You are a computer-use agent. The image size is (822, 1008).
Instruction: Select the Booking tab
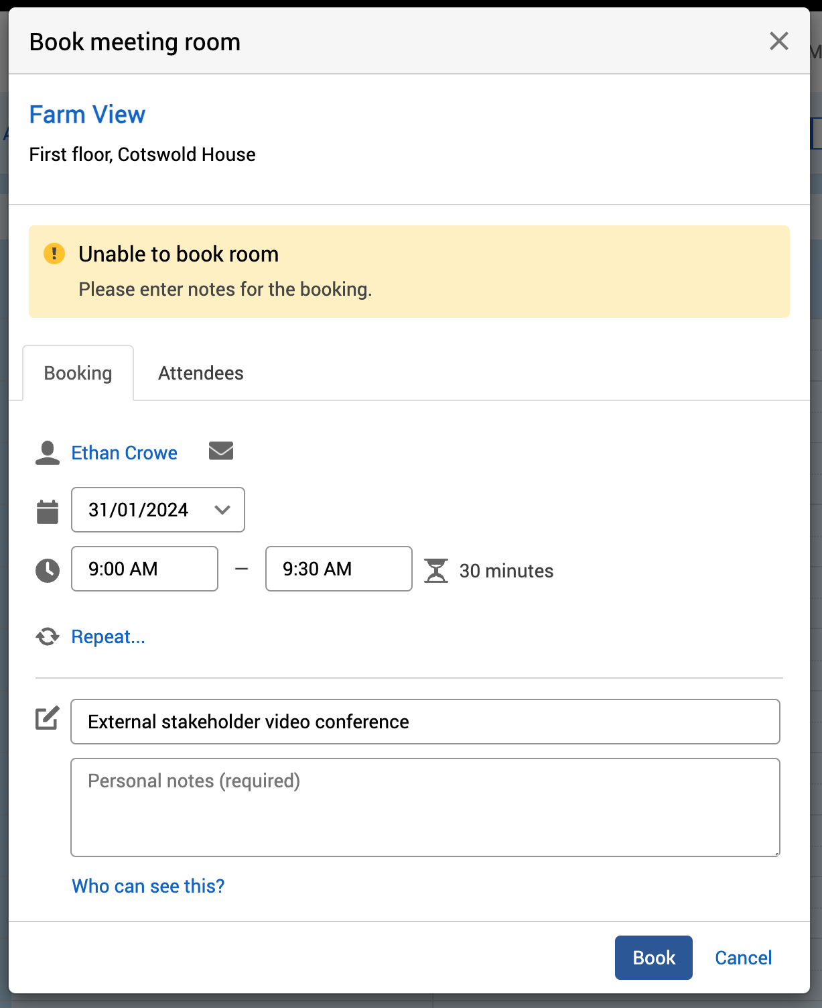[x=78, y=373]
